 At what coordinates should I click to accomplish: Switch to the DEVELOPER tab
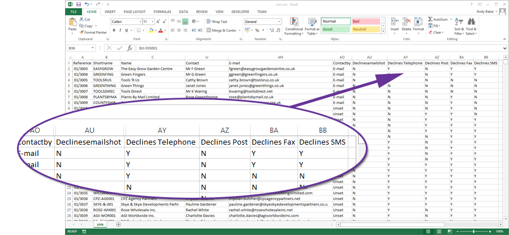click(x=240, y=12)
